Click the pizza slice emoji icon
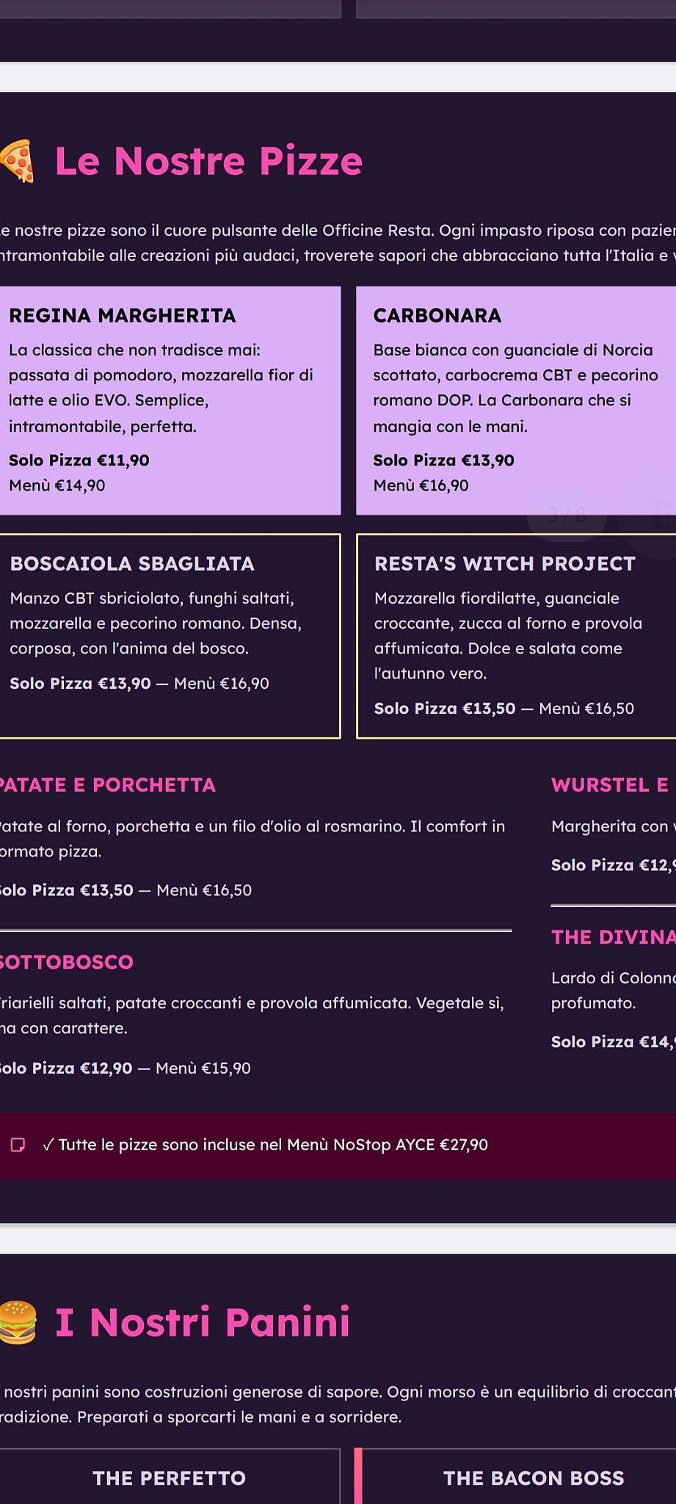The width and height of the screenshot is (676, 1504). tap(17, 161)
